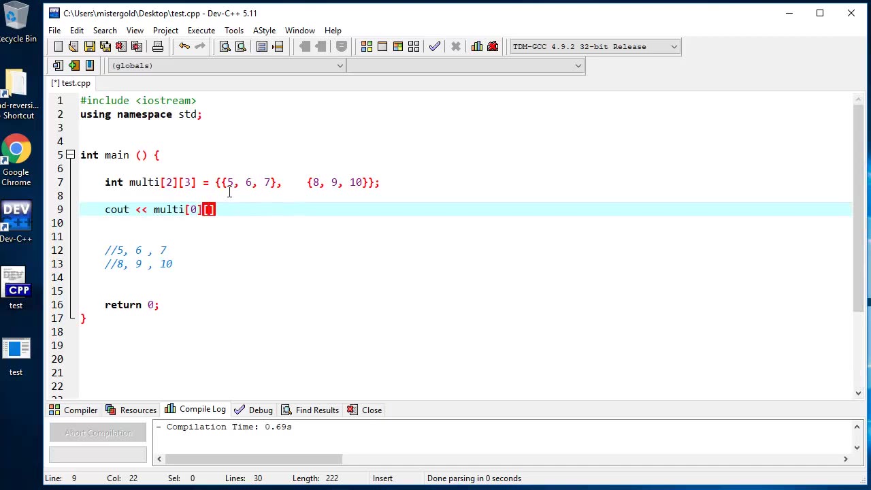Select the test.cpp editor tab

click(x=71, y=83)
